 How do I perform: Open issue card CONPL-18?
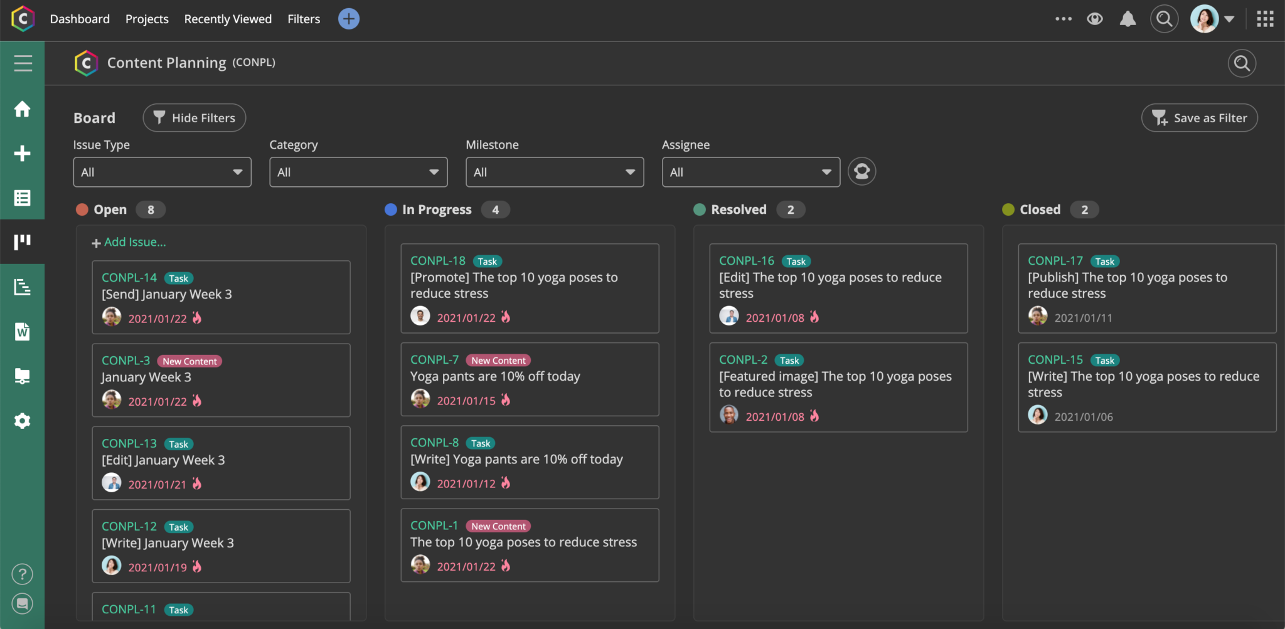coord(529,288)
